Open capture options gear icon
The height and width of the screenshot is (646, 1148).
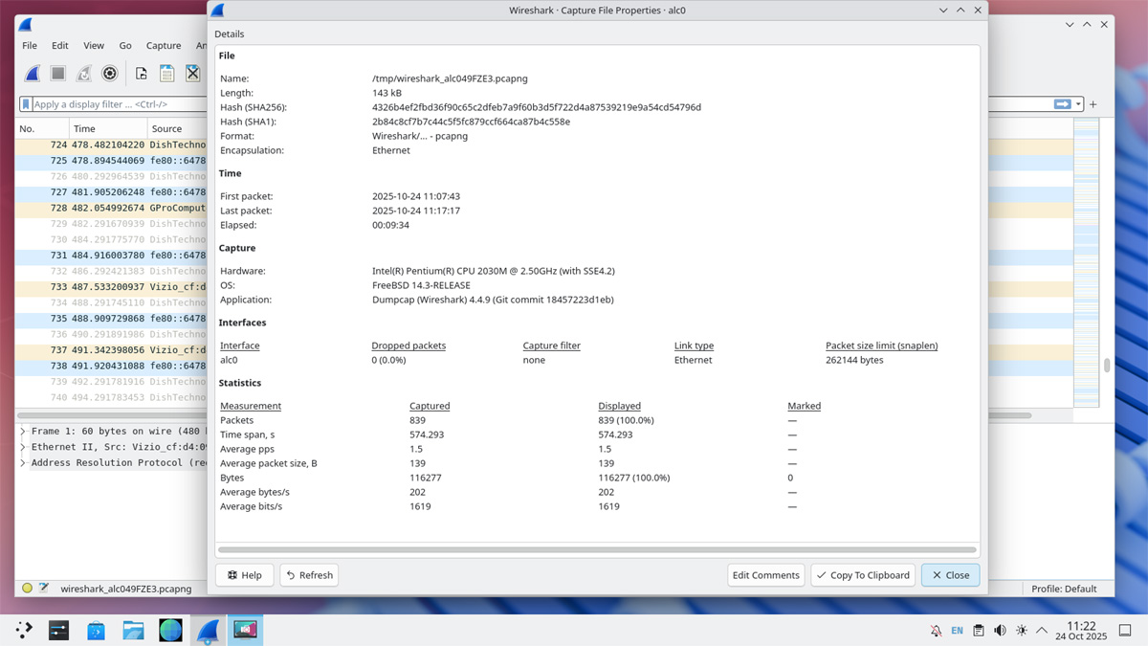click(110, 74)
